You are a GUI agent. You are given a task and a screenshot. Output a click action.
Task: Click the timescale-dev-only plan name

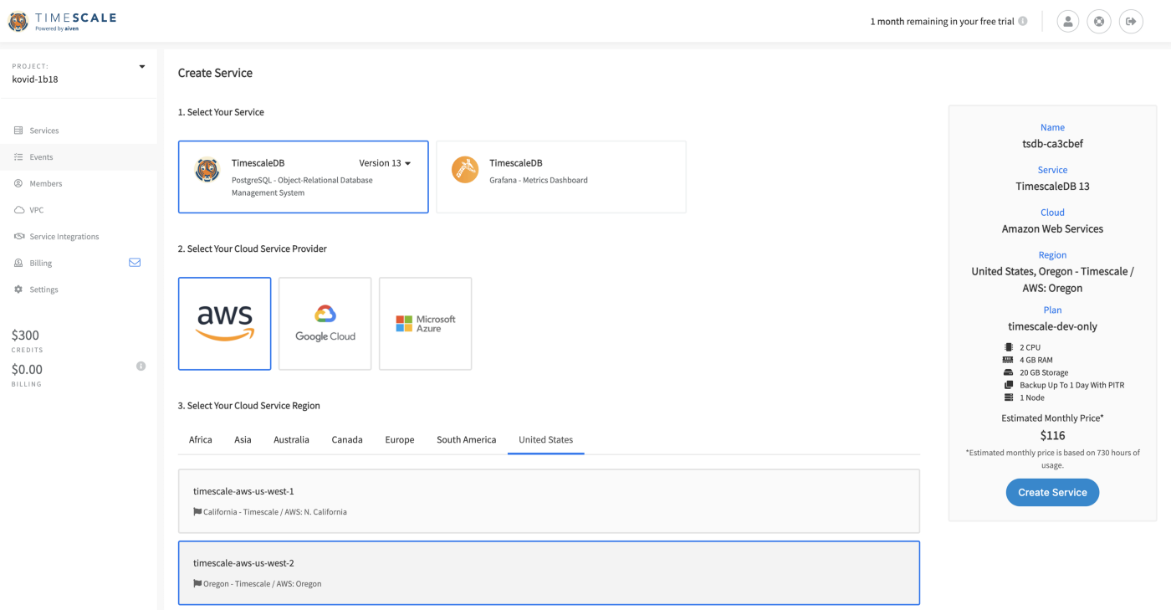(x=1052, y=326)
